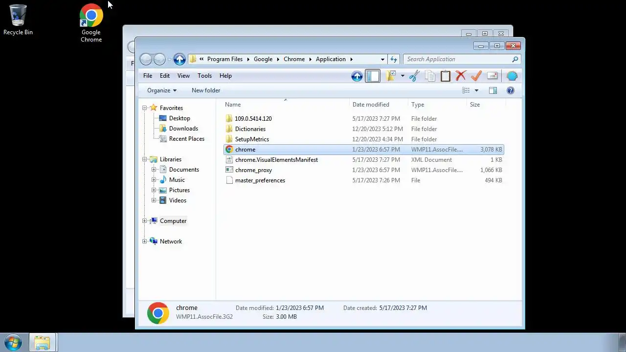Click the magnifier icon in the search box
The width and height of the screenshot is (626, 352).
(515, 59)
